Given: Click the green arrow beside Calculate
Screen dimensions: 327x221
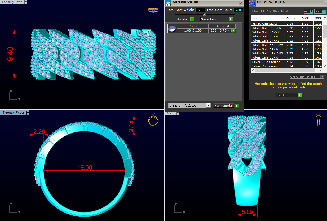Looking at the screenshot, I should coord(300,95).
